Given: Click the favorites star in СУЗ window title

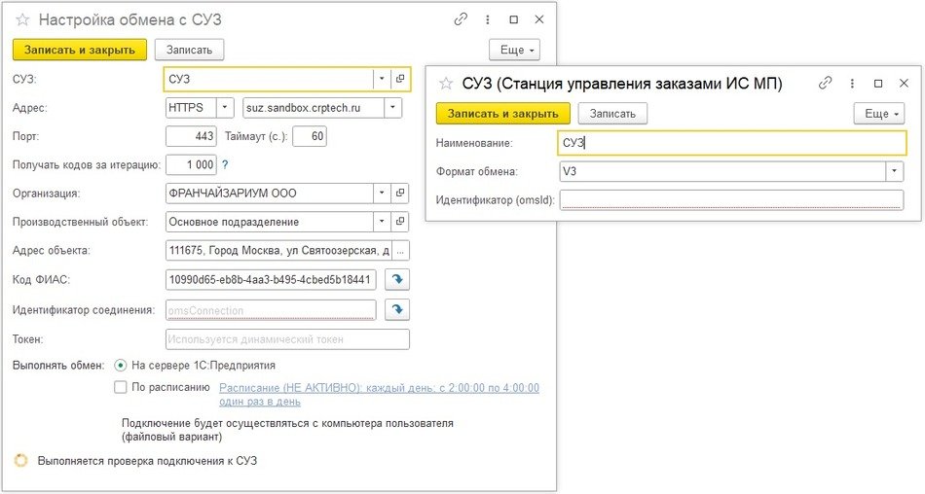Looking at the screenshot, I should click(448, 84).
